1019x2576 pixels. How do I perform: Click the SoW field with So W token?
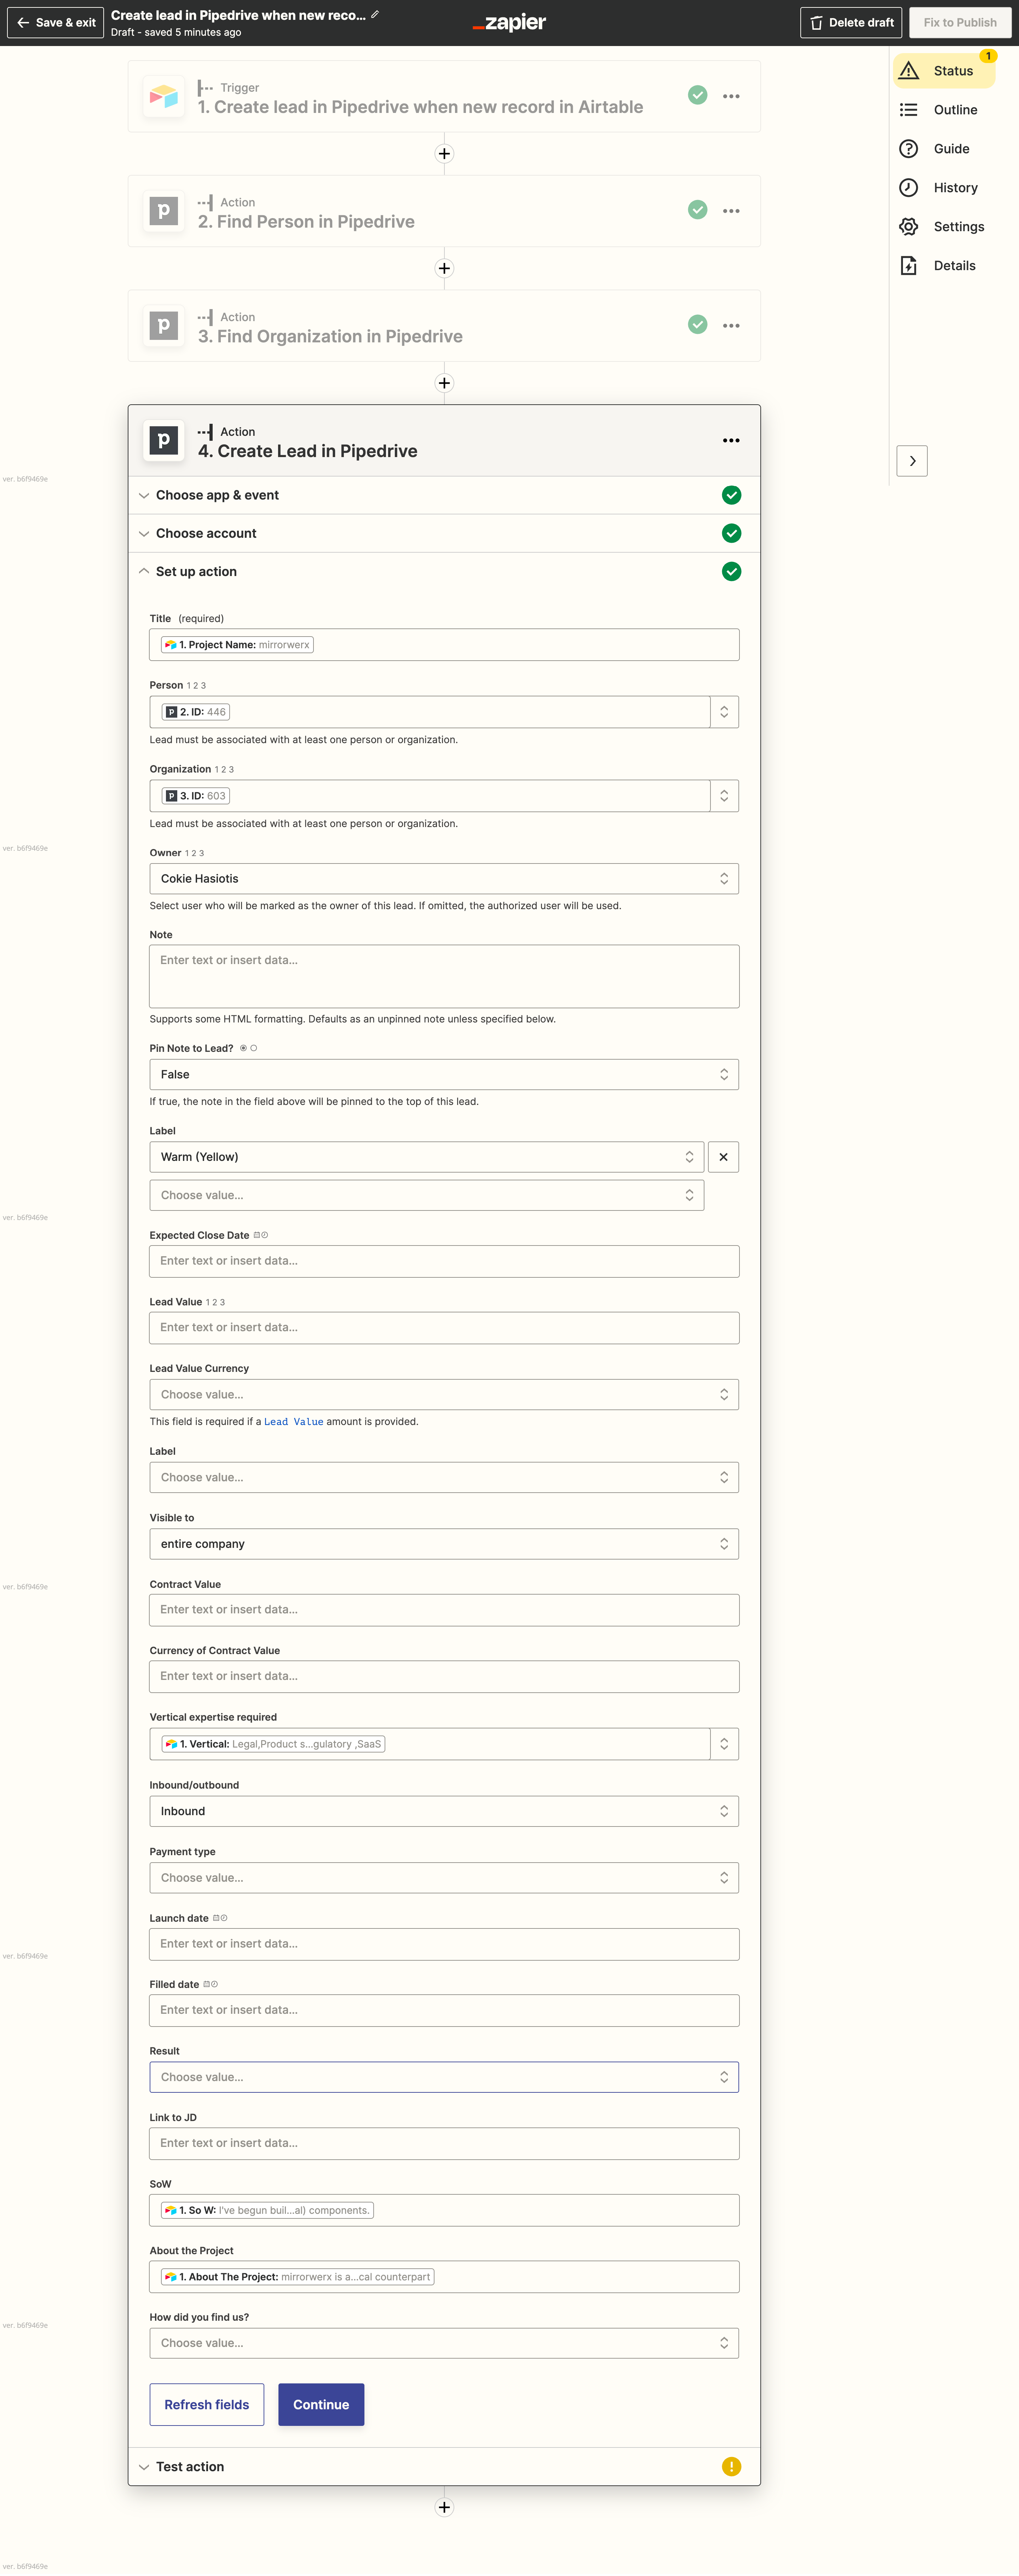click(x=444, y=2210)
